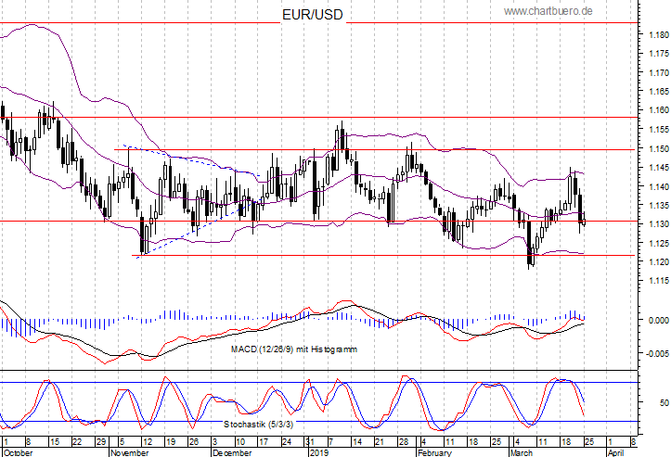Click the Stochastik 50 axis value

[x=665, y=402]
